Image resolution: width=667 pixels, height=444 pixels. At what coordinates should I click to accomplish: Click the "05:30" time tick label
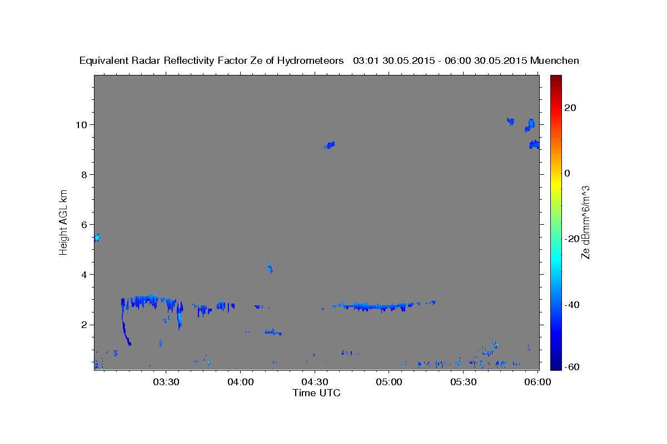[463, 382]
